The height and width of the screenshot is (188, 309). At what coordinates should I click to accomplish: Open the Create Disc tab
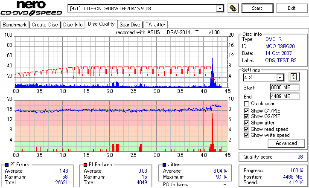click(45, 25)
